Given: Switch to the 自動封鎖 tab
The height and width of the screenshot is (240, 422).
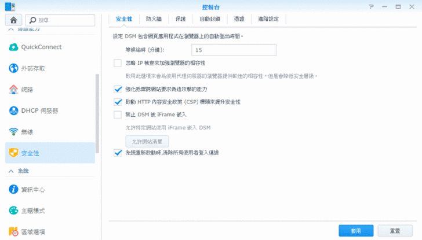Looking at the screenshot, I should 209,19.
